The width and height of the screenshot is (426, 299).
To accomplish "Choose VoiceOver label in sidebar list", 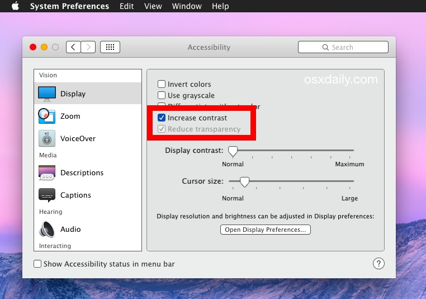I will tap(78, 138).
